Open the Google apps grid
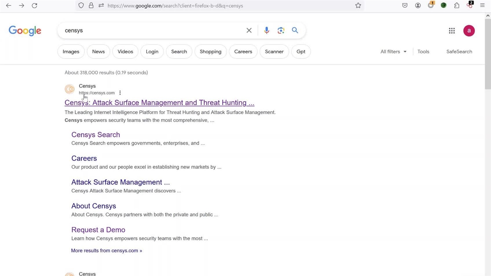The width and height of the screenshot is (491, 276). coord(452,31)
